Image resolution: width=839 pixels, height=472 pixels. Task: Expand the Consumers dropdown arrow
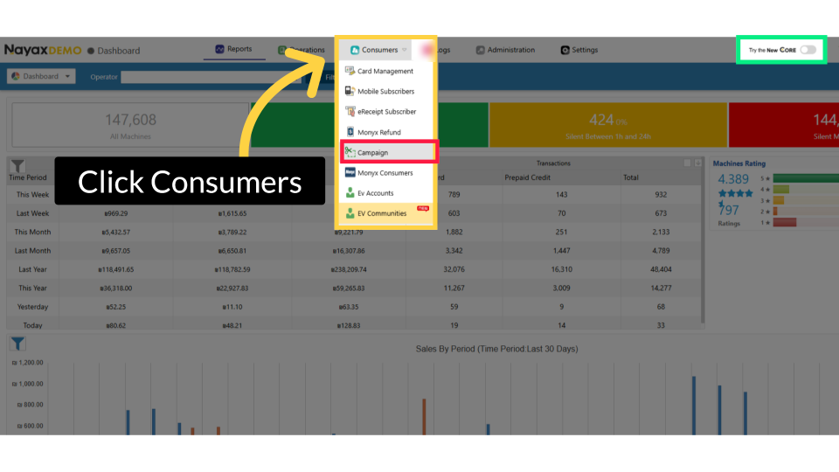pos(405,50)
